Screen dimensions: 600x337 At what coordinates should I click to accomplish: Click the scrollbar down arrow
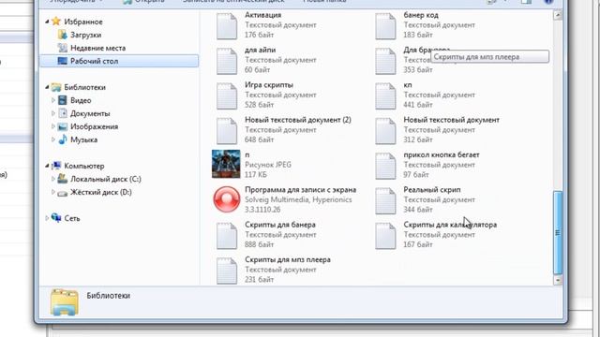tap(558, 280)
